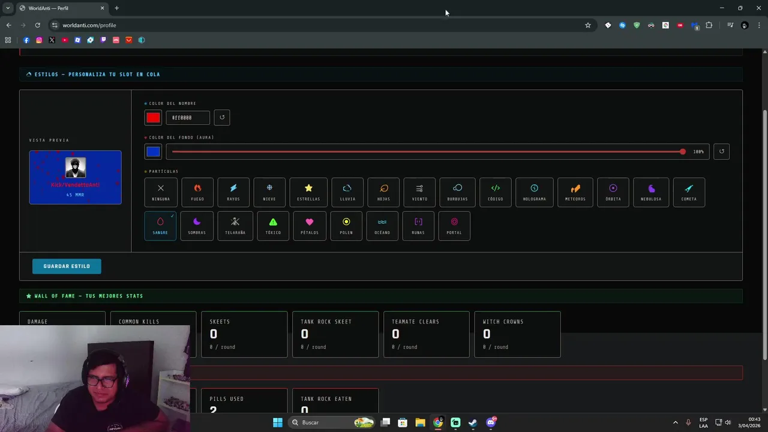Screen dimensions: 768x432
Task: Open the Facebook bookmark
Action: [26, 40]
